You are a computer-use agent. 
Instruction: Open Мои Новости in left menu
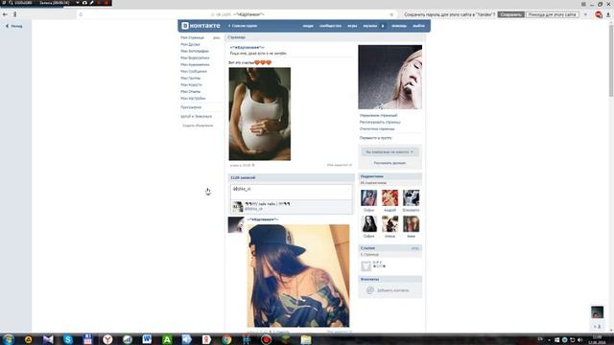[191, 84]
